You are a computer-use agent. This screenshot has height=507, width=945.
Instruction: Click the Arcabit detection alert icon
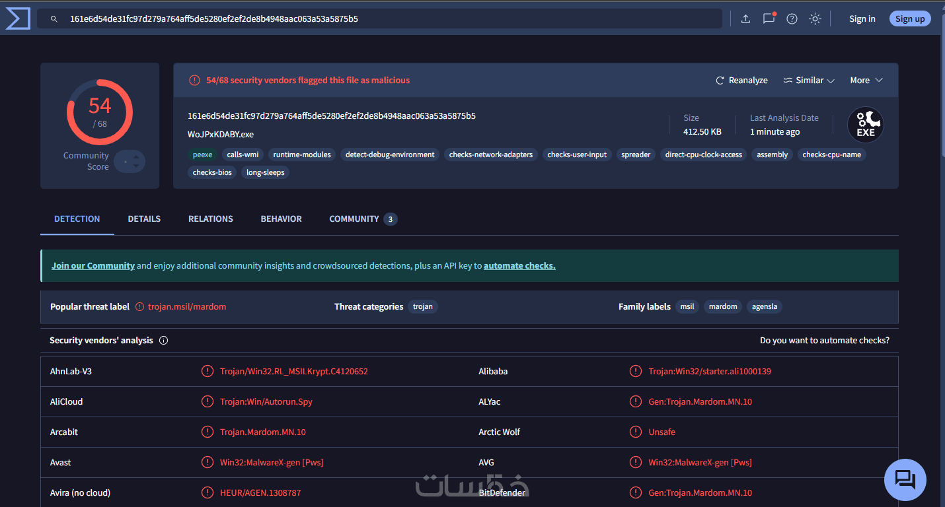click(x=208, y=432)
